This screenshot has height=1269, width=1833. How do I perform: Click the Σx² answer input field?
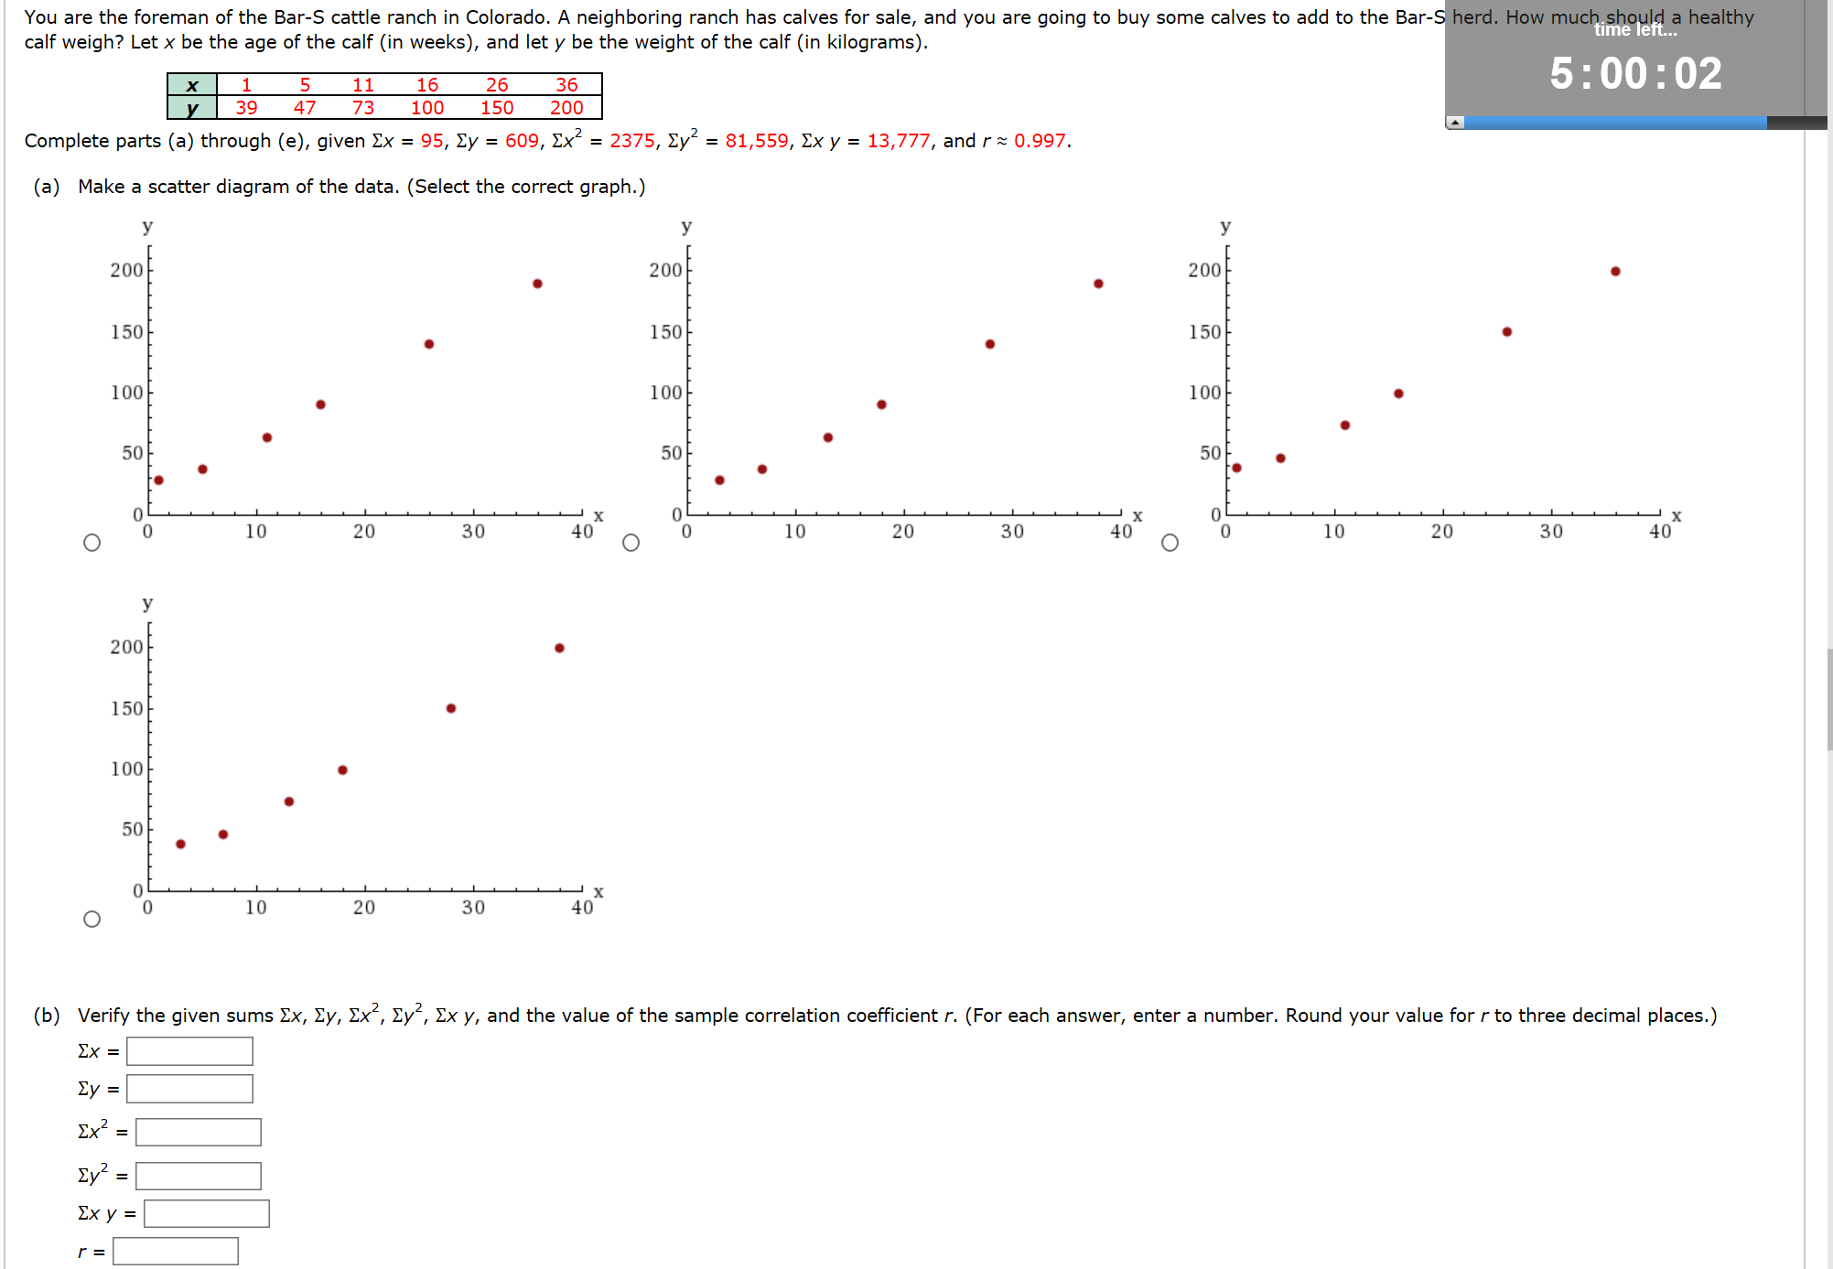(x=199, y=1132)
